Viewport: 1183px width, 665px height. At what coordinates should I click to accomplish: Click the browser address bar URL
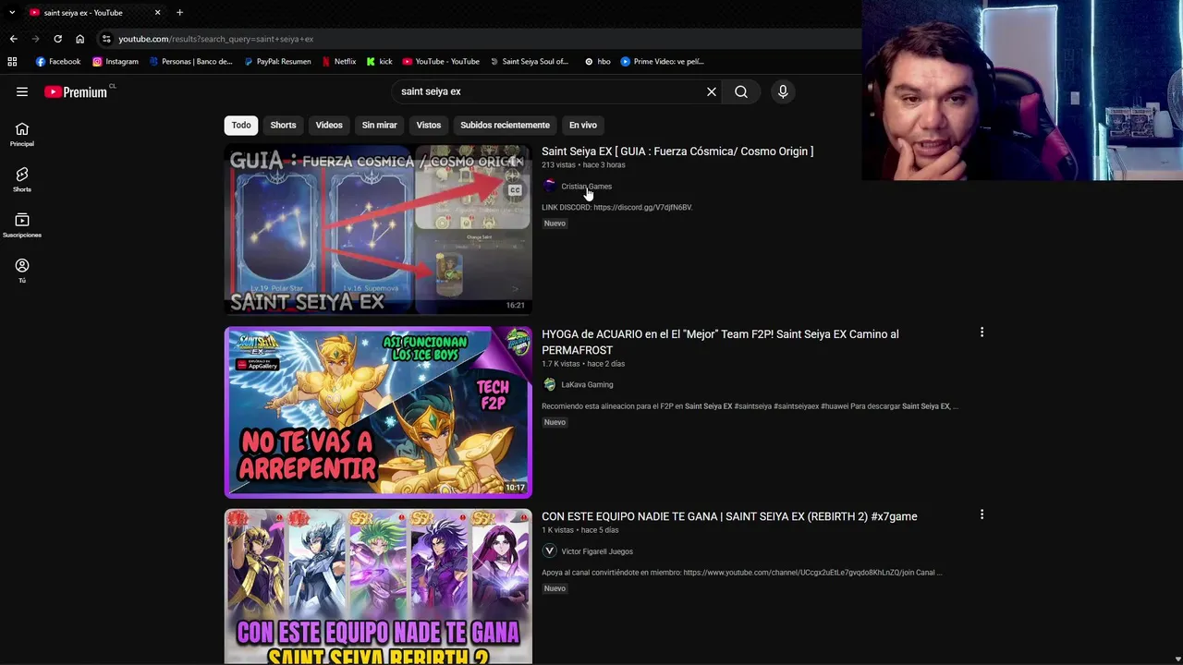point(215,39)
